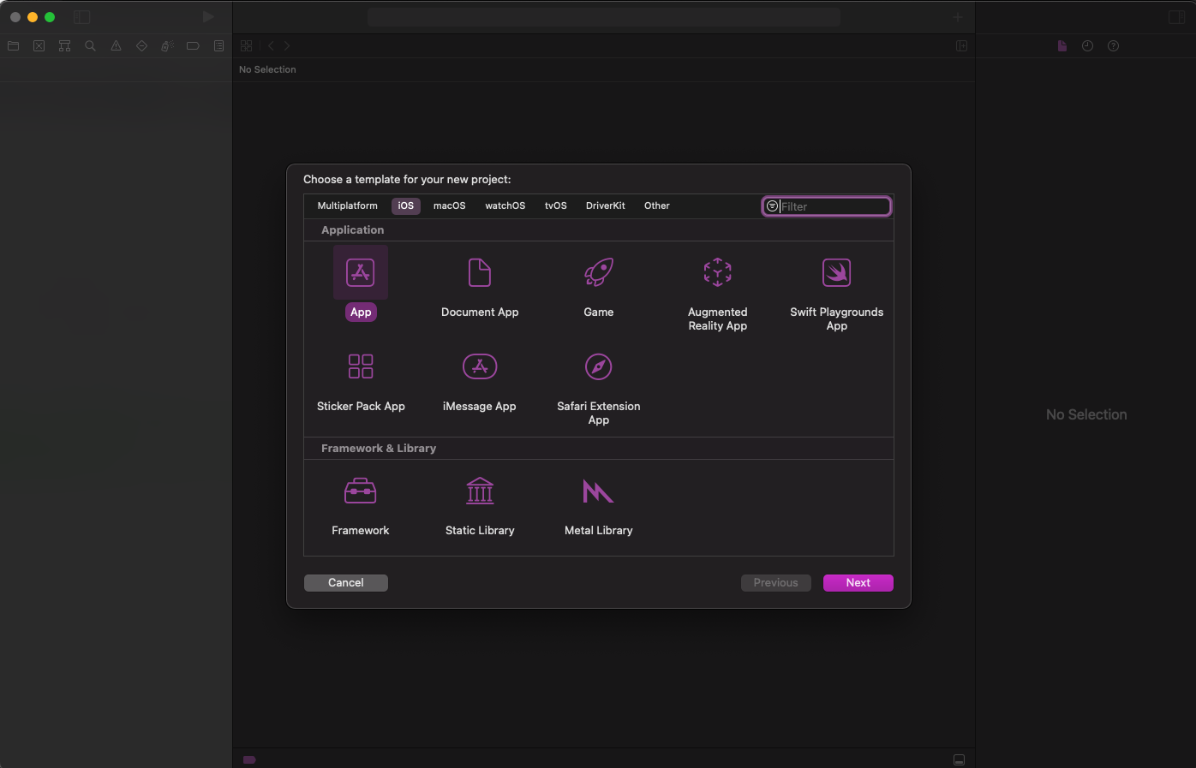Go forward with editor chevron
Screen dimensions: 1196x768
coord(287,46)
